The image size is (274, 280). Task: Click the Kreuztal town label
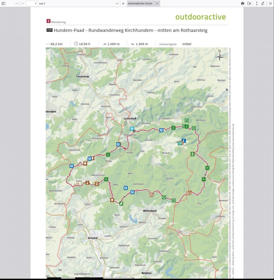[x=93, y=238]
